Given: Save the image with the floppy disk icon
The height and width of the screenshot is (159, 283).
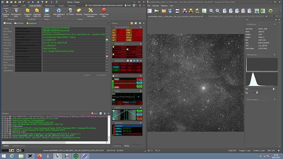Looking at the screenshot, I should 170,11.
